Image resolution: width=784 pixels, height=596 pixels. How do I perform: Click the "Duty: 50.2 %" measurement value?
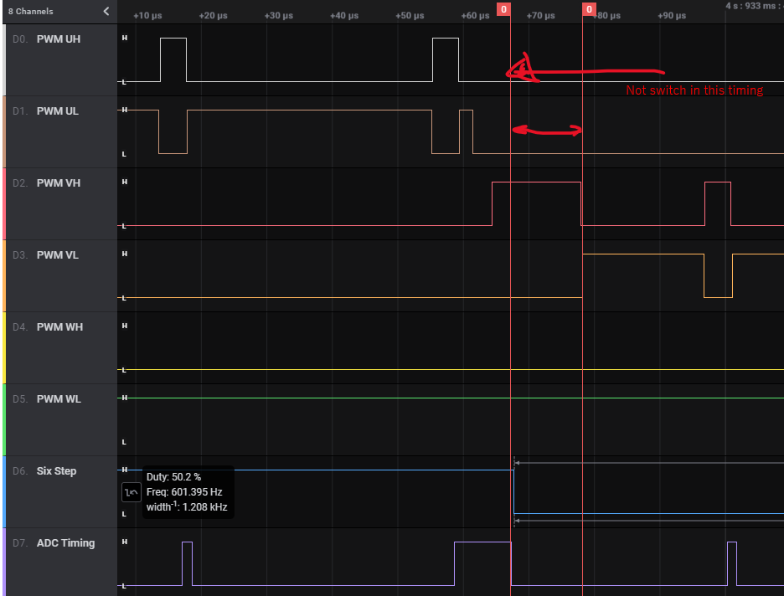point(173,477)
